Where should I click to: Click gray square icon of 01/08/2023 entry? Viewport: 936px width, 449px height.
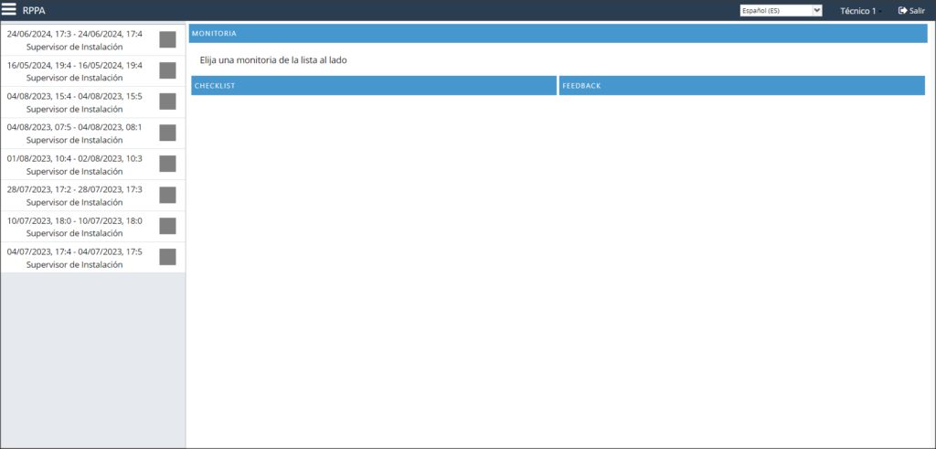click(168, 164)
